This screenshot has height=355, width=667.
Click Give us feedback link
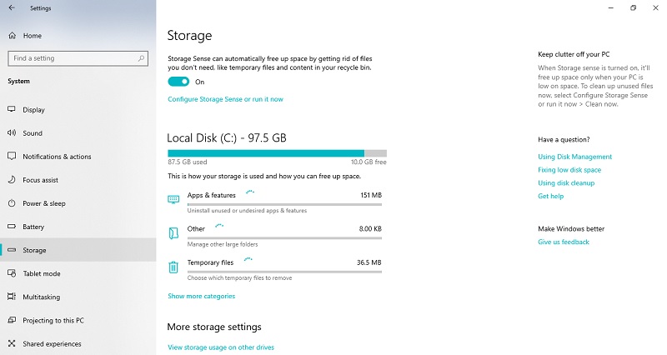pyautogui.click(x=563, y=242)
